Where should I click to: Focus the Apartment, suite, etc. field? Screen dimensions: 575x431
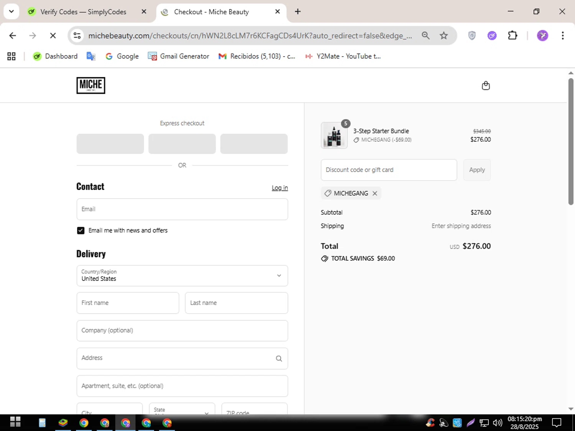[x=182, y=386]
